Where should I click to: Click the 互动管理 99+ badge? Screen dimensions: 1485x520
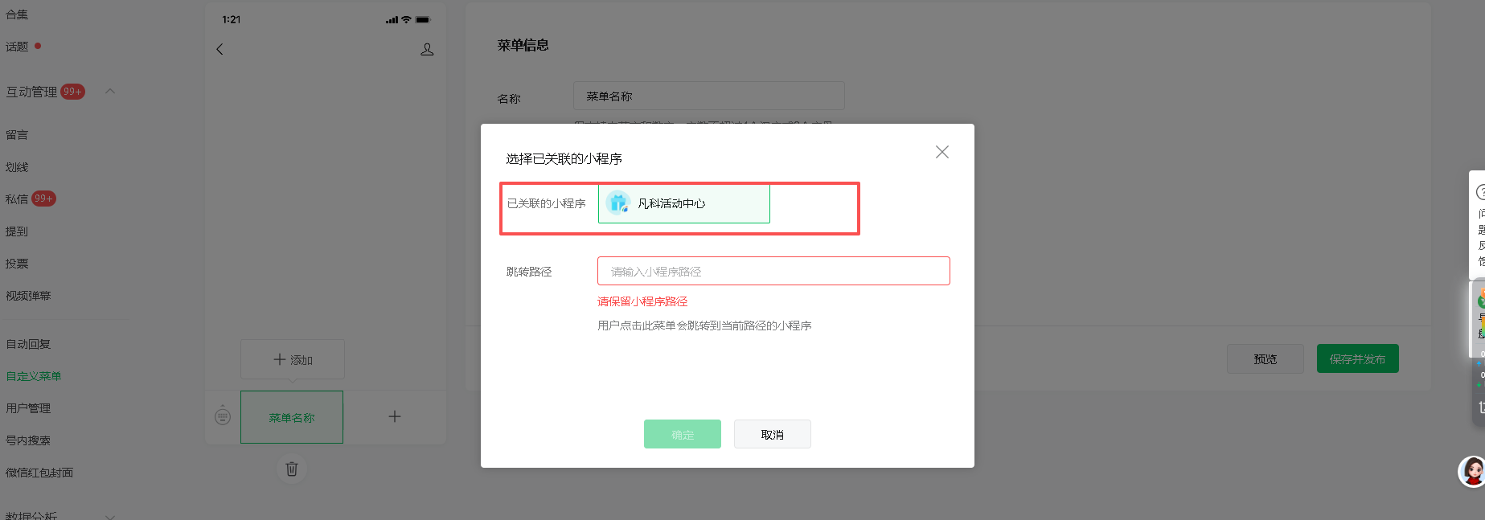(x=72, y=92)
